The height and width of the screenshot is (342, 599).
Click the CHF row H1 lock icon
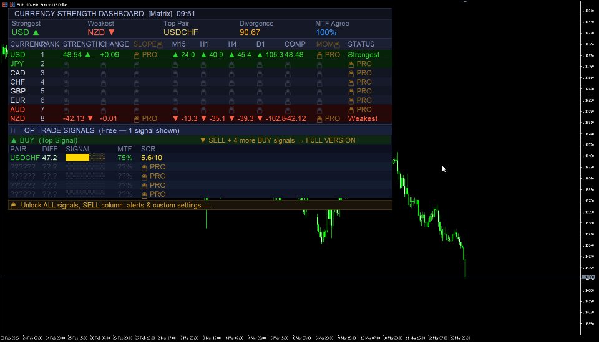[x=203, y=83]
